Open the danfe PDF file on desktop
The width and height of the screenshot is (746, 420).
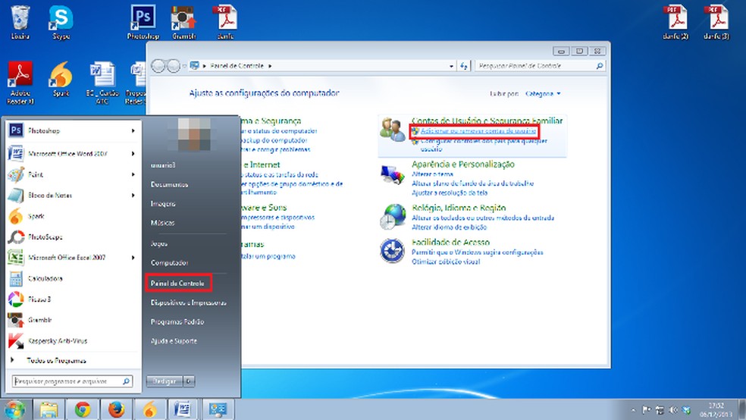click(225, 22)
